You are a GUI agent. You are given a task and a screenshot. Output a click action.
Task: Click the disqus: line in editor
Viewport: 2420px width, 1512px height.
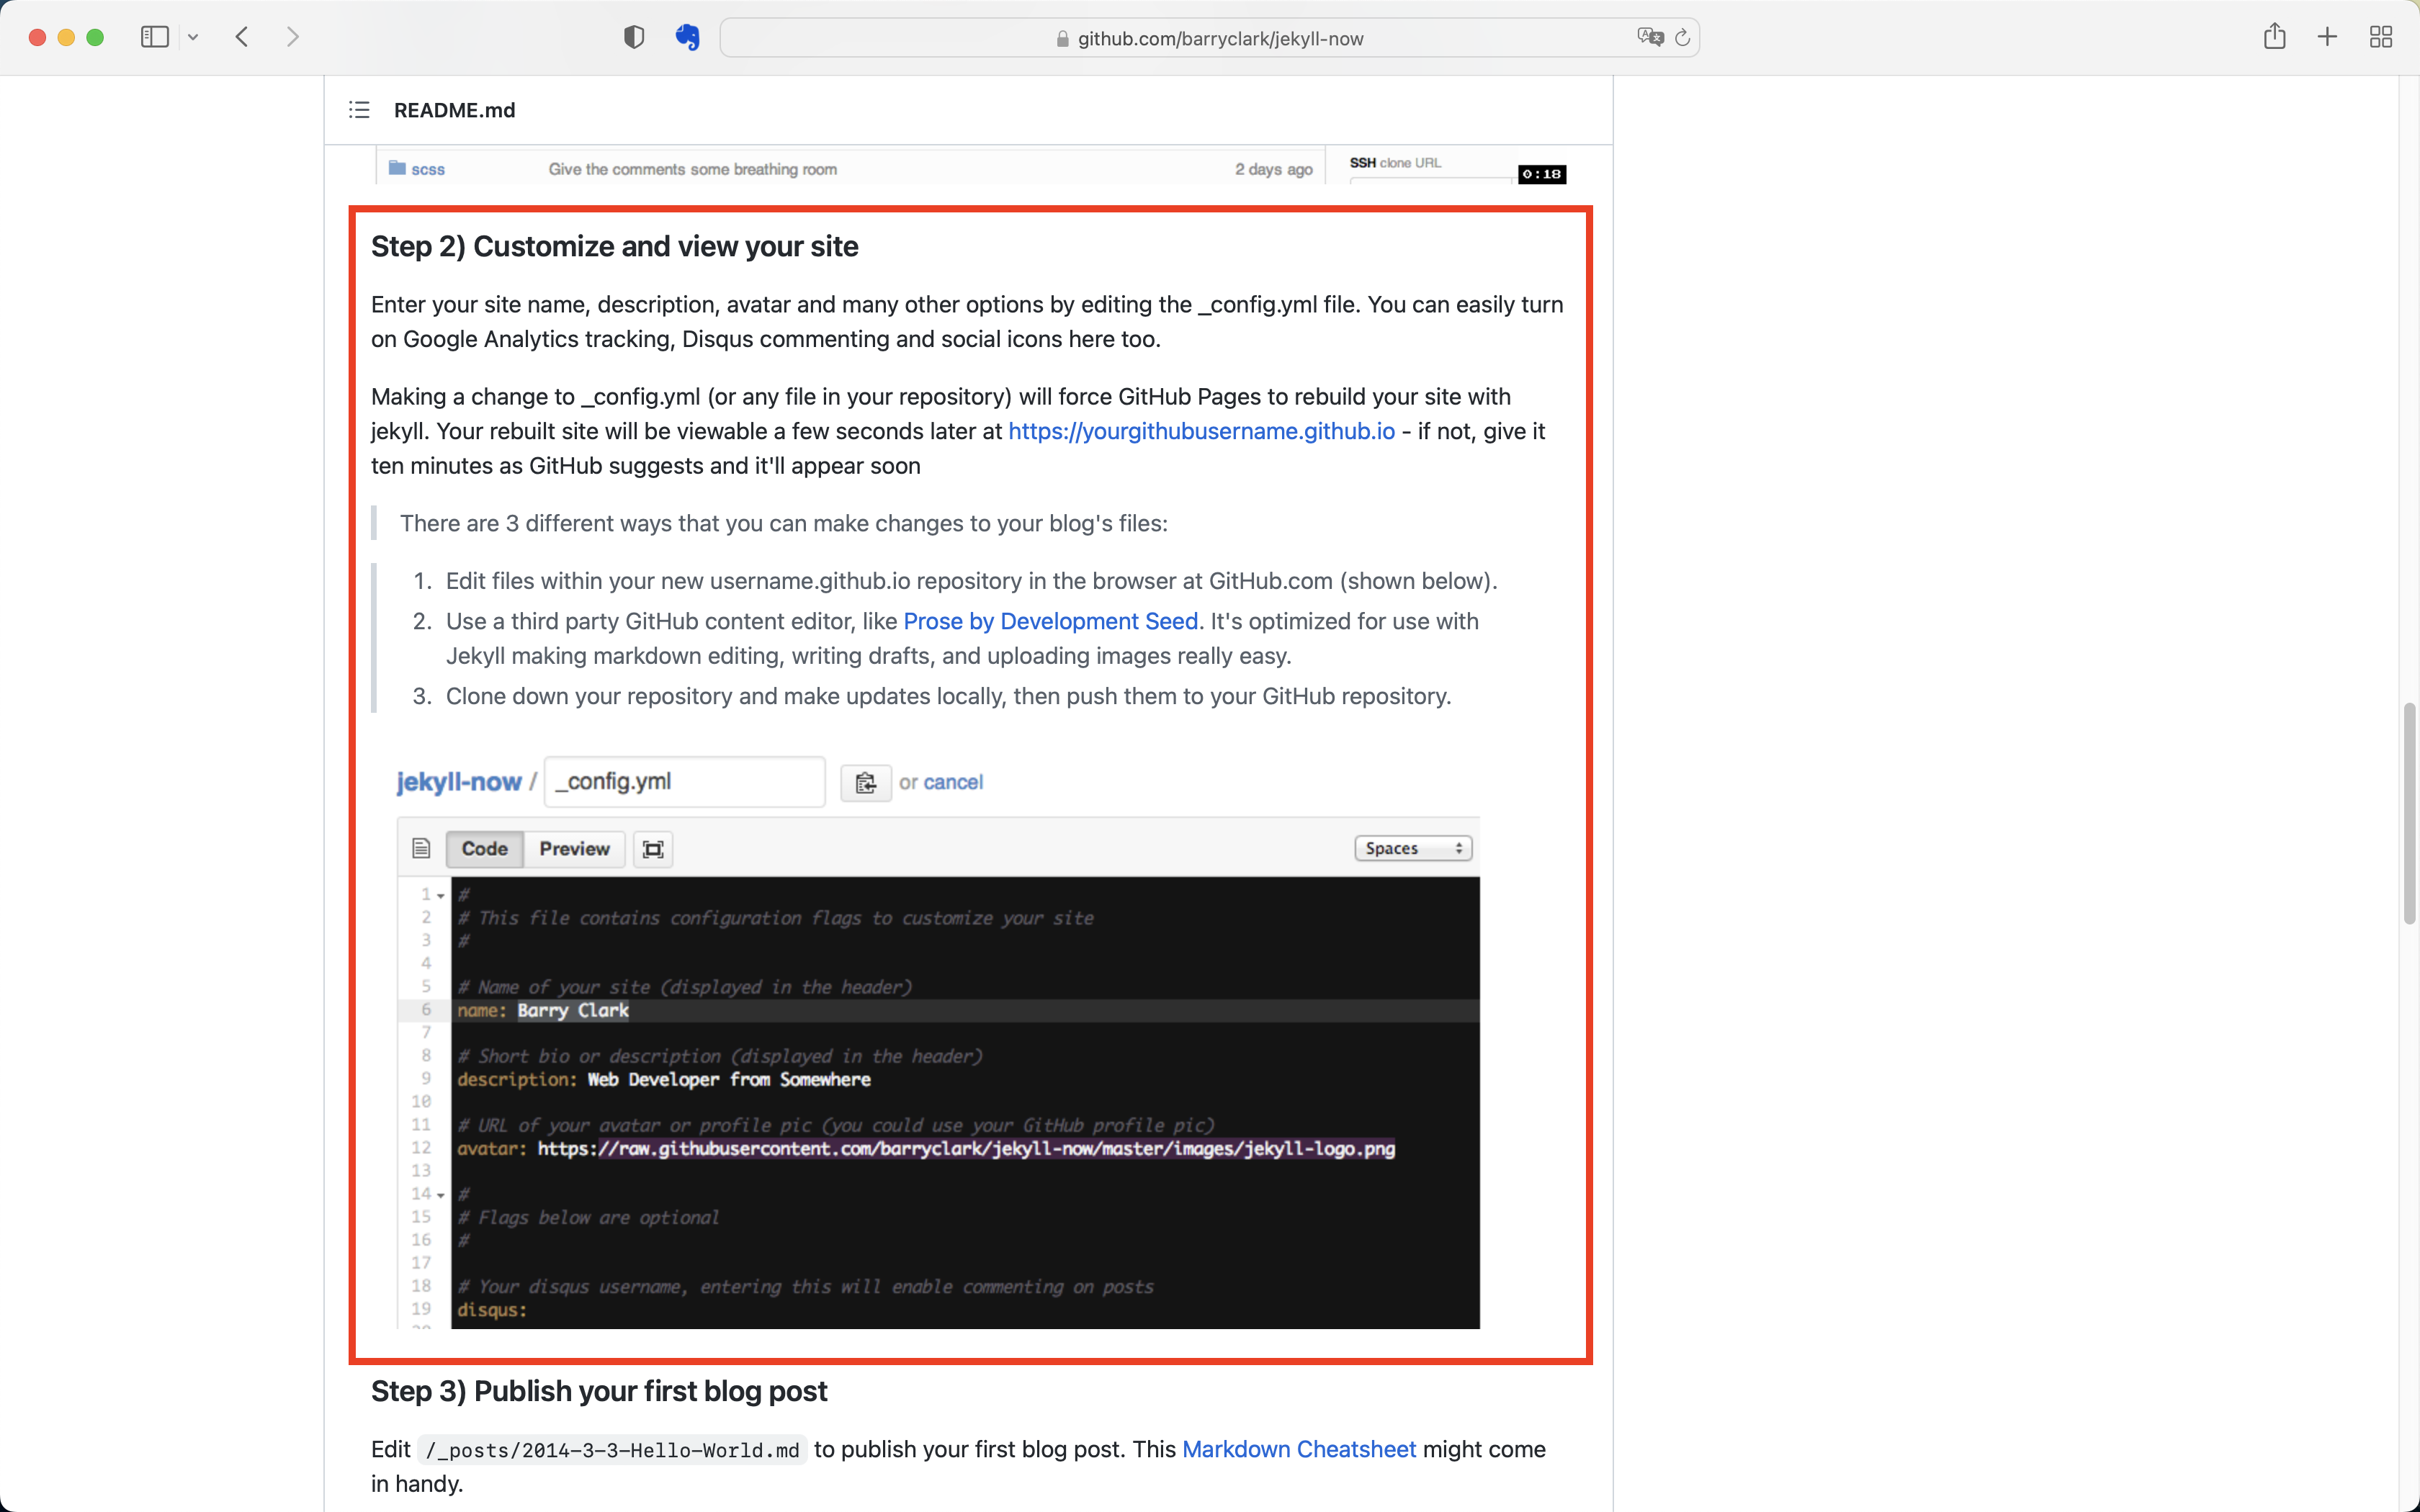[492, 1309]
